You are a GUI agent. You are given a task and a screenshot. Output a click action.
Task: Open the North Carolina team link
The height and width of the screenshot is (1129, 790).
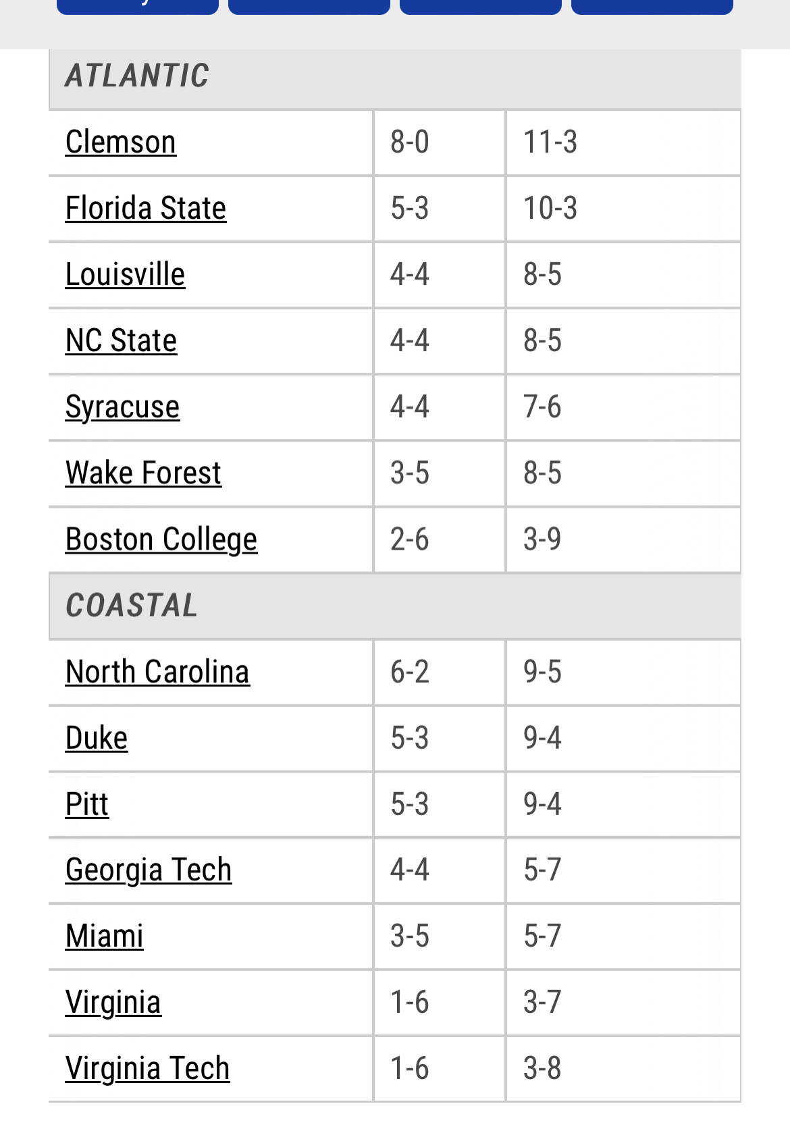click(x=158, y=672)
